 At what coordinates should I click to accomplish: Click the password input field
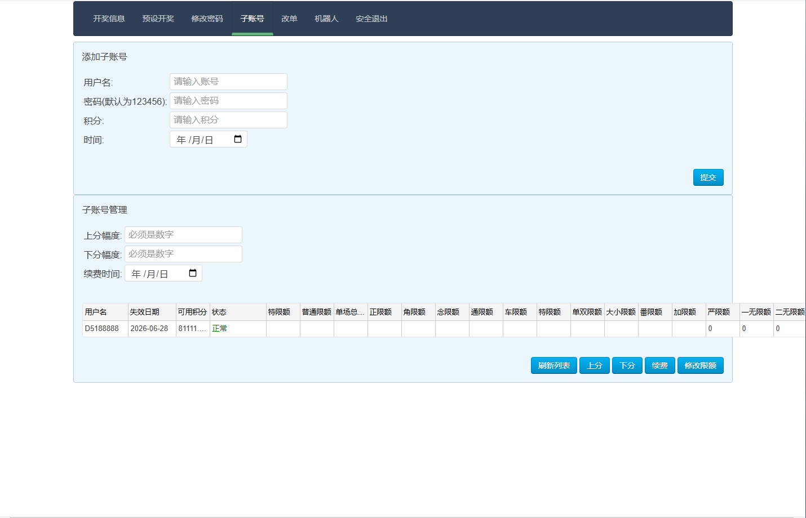click(228, 101)
